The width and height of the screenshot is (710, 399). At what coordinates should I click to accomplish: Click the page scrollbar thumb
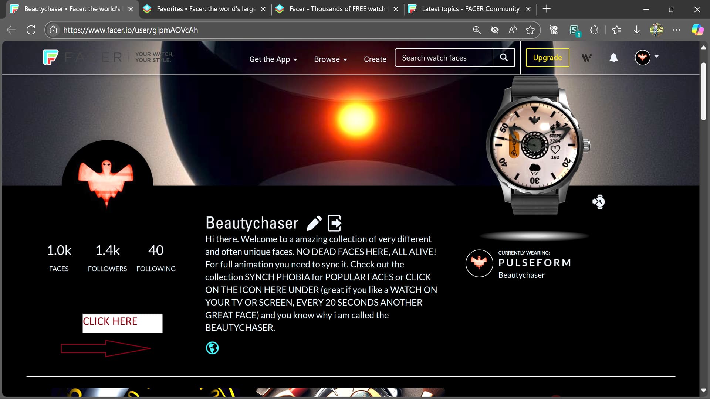703,91
